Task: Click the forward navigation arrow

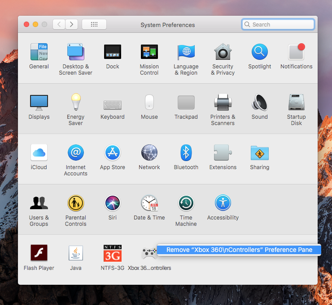Action: coord(71,24)
